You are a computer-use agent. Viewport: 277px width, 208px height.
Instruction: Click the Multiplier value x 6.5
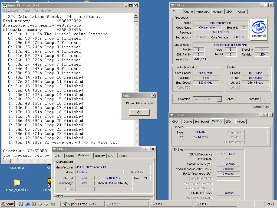pyautogui.click(x=206, y=78)
